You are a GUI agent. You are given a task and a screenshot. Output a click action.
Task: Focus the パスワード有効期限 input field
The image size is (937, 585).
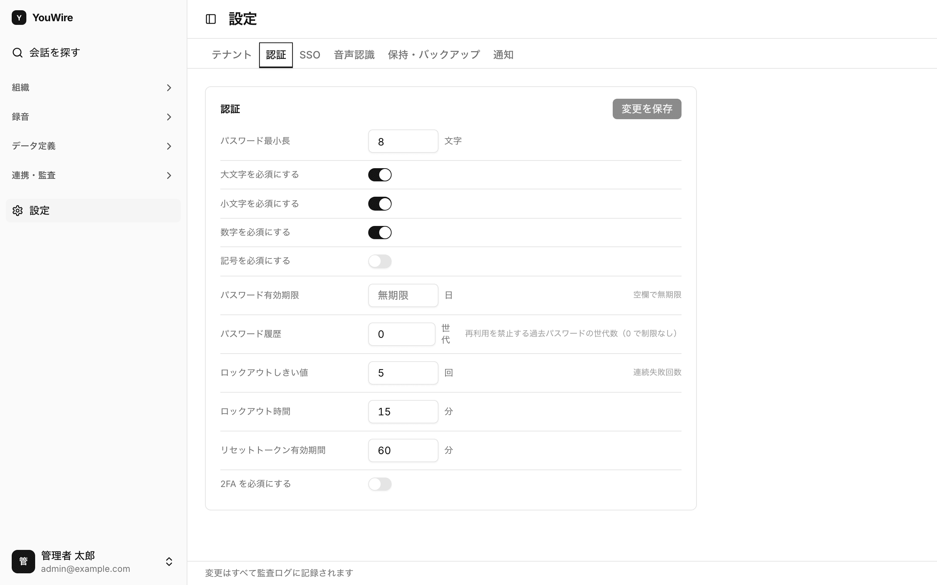403,295
